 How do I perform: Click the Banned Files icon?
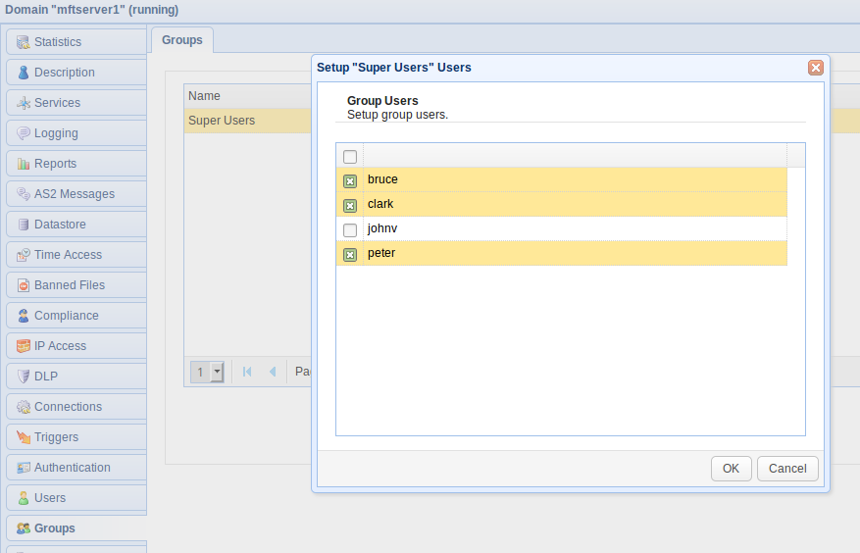point(24,285)
